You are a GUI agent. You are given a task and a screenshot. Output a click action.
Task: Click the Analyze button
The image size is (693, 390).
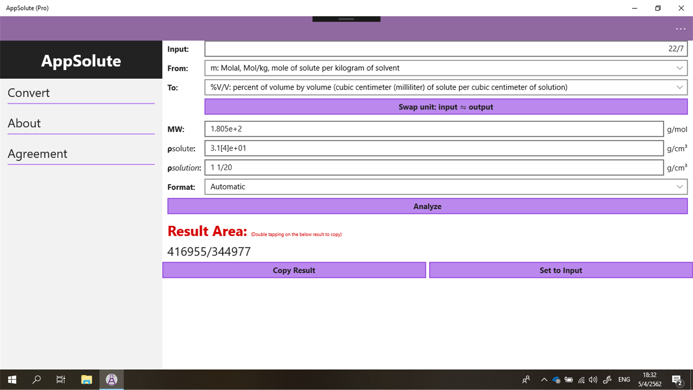(427, 206)
